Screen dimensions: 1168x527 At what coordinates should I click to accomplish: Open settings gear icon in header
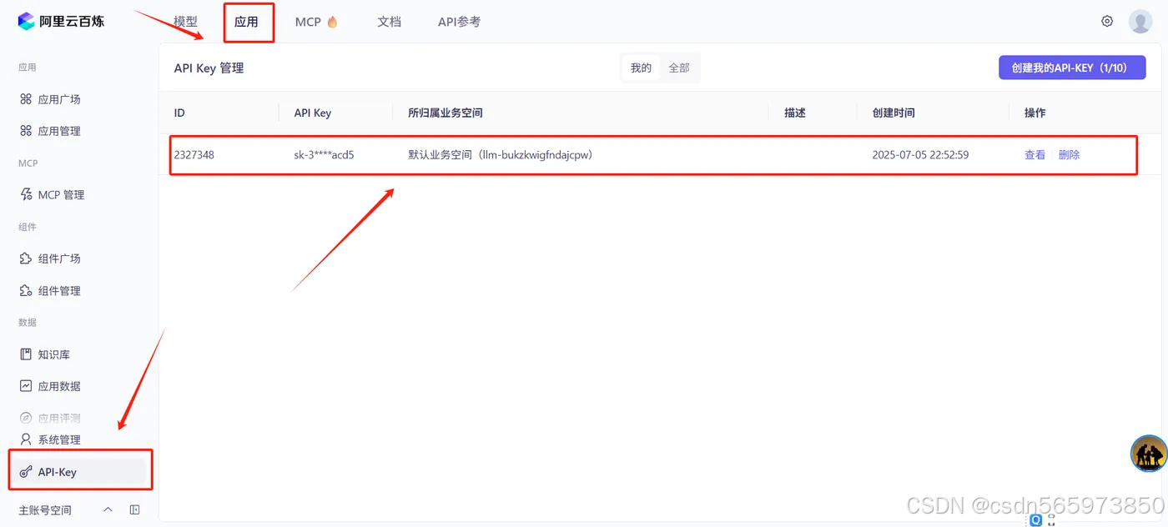1107,22
